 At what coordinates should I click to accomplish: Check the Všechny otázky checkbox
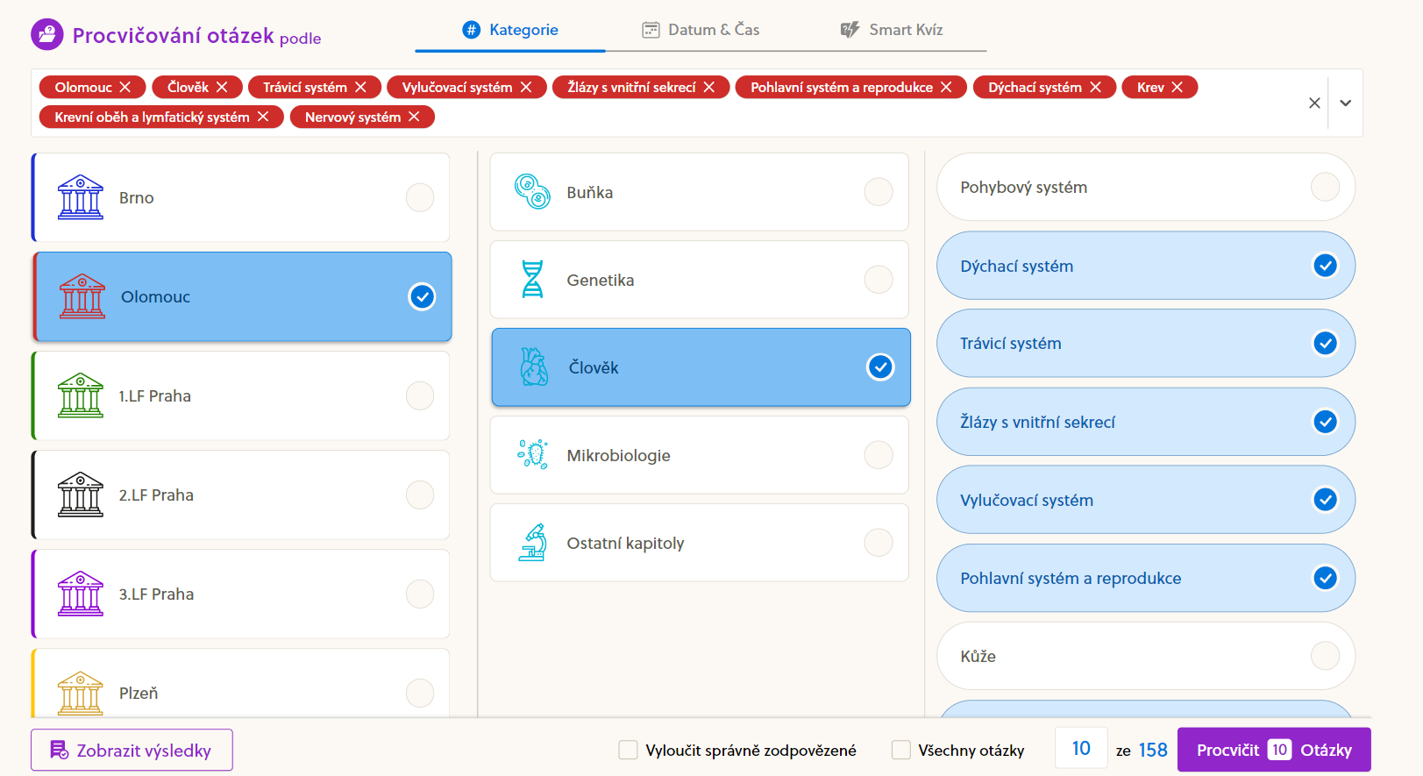pos(900,750)
